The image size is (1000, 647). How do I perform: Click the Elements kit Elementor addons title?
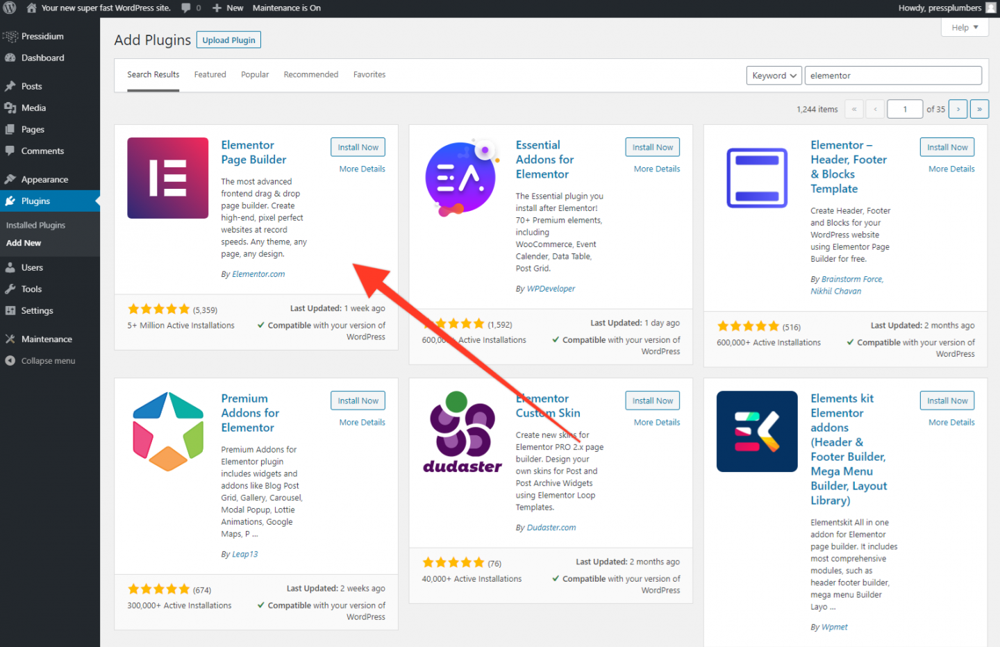coord(848,449)
